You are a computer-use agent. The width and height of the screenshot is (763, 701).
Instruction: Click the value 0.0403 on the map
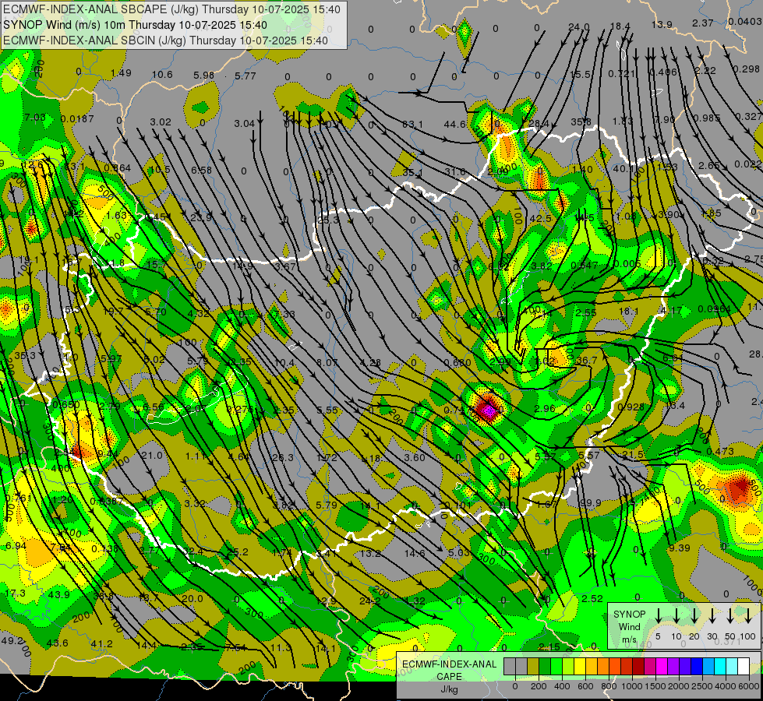coord(745,21)
